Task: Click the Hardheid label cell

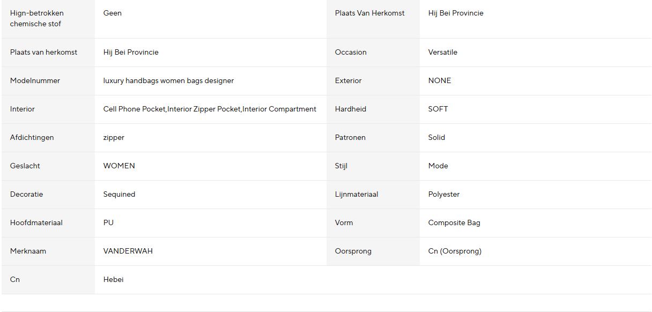Action: click(373, 109)
